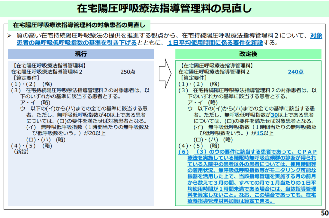Click the underlined 対象患者 link text in the summary
329x218 pixels.
click(316, 36)
